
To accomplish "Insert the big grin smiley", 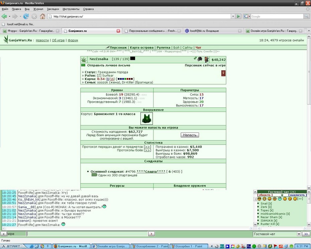I will [x=265, y=199].
